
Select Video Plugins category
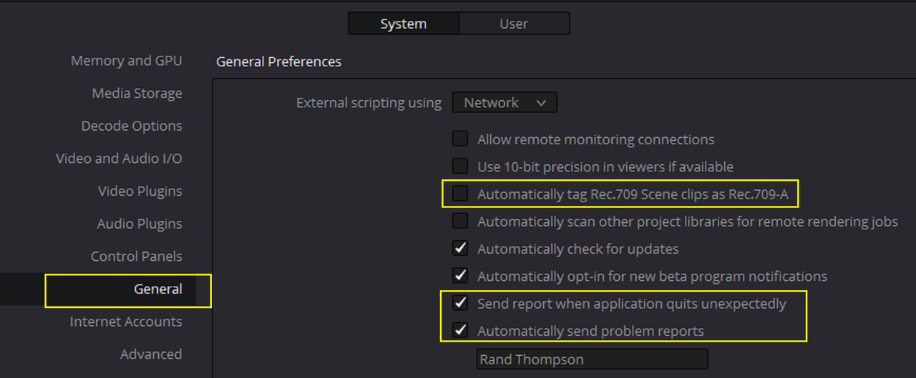[x=140, y=192]
